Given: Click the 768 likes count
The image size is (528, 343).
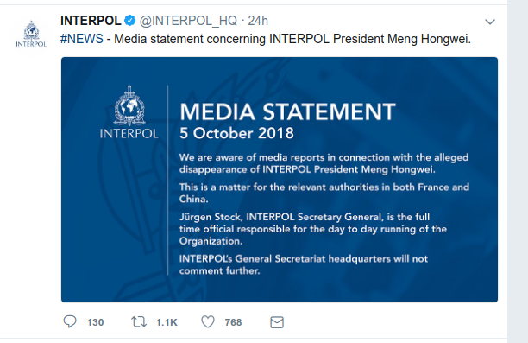Looking at the screenshot, I should pyautogui.click(x=233, y=322).
